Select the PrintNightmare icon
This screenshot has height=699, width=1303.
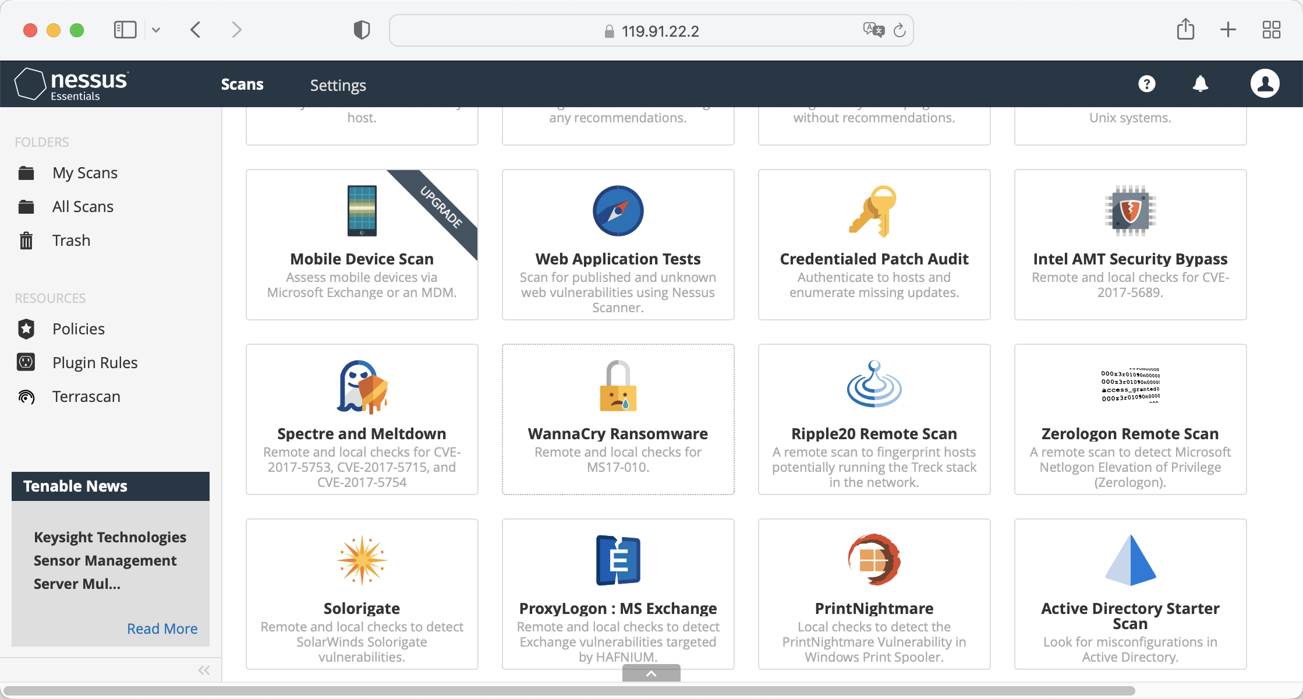[x=874, y=560]
